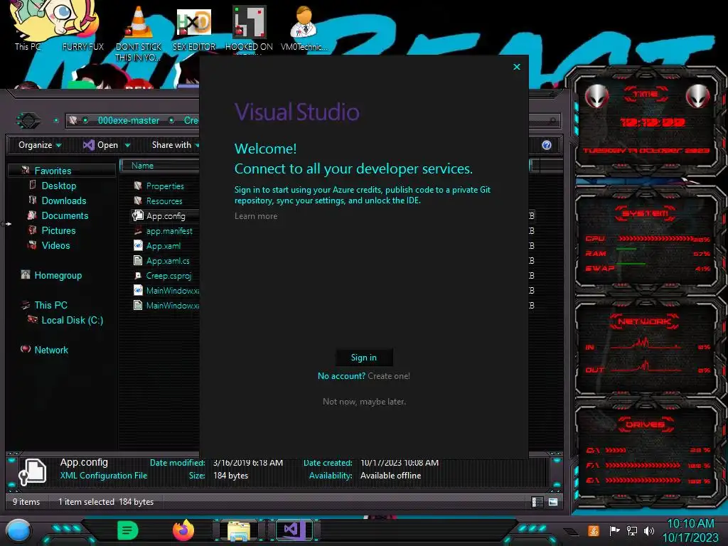The width and height of the screenshot is (728, 546).
Task: Click the SYSTEM gadget CPU usage bar
Action: 655,239
